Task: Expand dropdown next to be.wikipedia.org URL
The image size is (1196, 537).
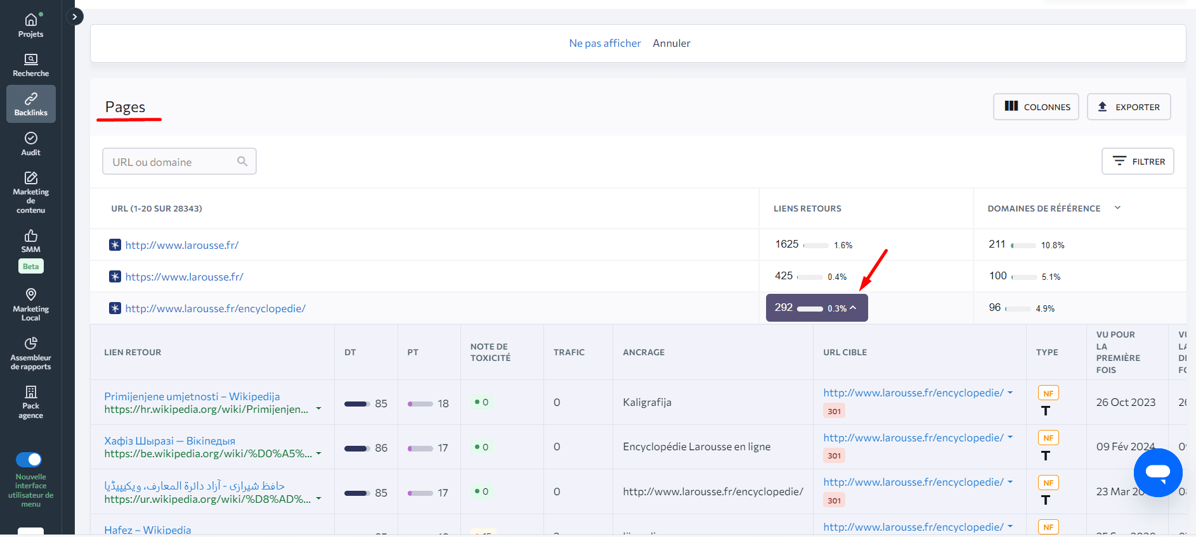Action: pos(318,453)
